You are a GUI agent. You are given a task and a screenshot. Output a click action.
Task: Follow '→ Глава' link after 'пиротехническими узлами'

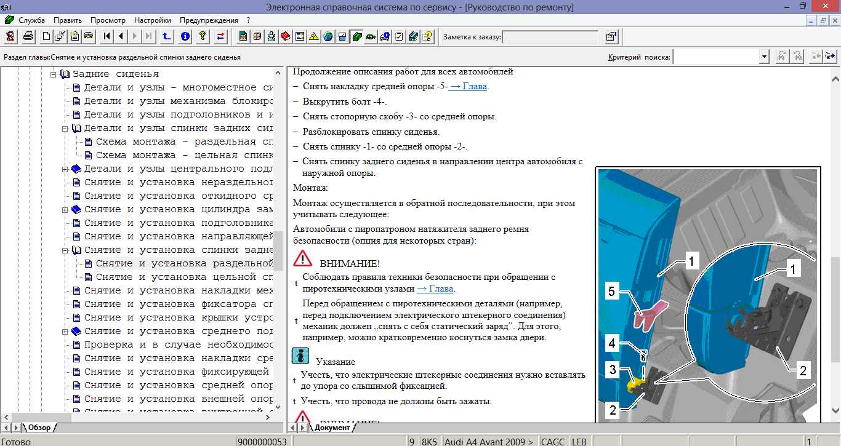(x=435, y=289)
